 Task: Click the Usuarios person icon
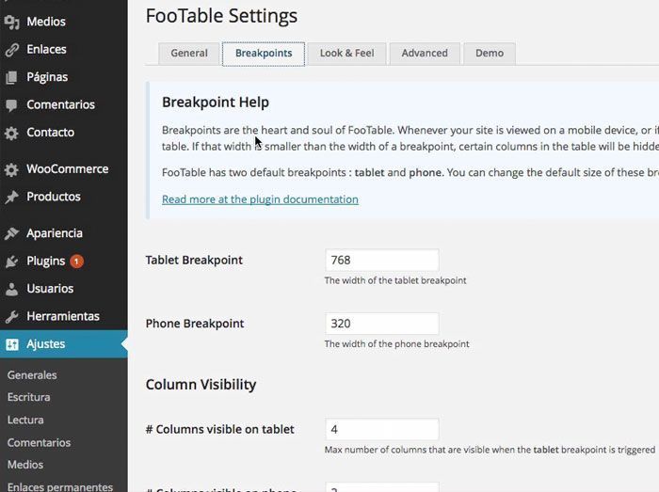(11, 289)
